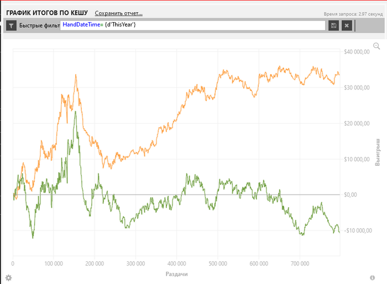
Task: Click the 300 000 x-axis tick label
Action: click(x=135, y=264)
